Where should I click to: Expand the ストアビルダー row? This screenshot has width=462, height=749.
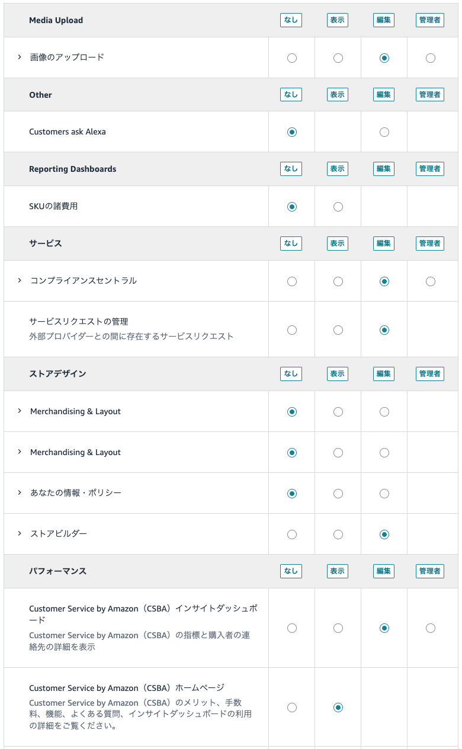pos(20,533)
